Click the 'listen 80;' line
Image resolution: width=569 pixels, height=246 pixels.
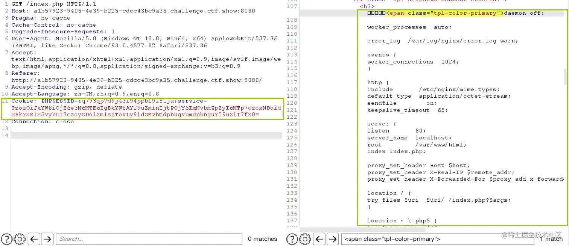point(397,131)
